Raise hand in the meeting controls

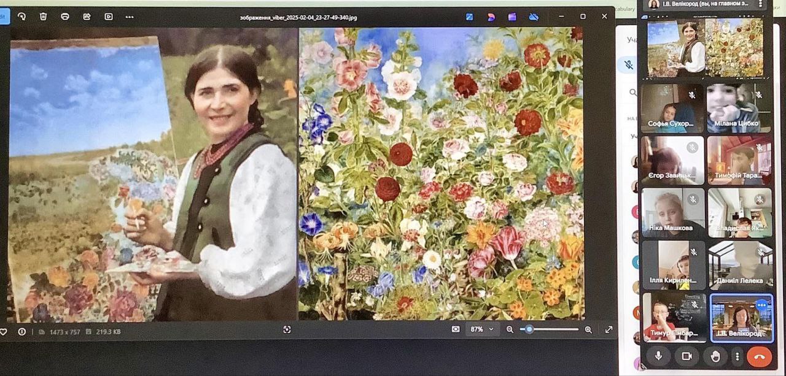(715, 356)
